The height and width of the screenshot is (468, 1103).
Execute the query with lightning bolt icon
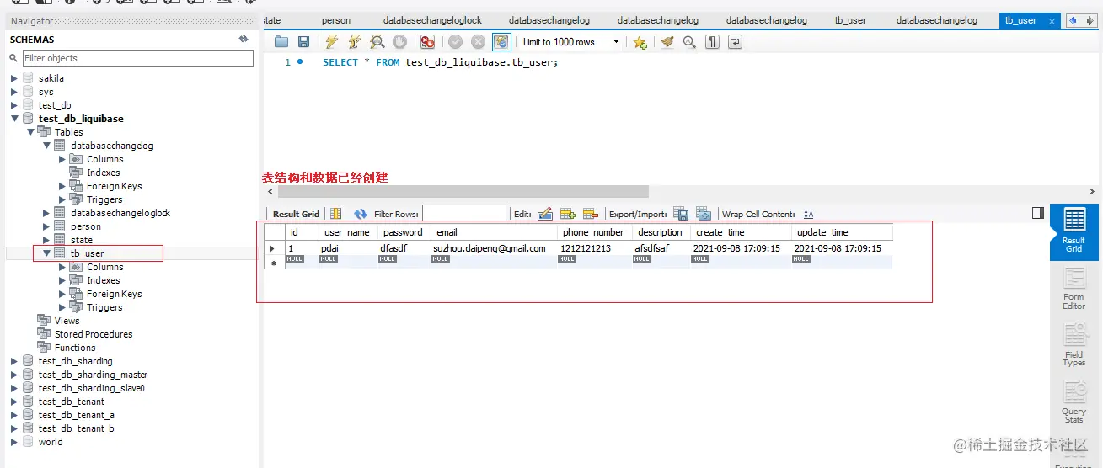[332, 41]
